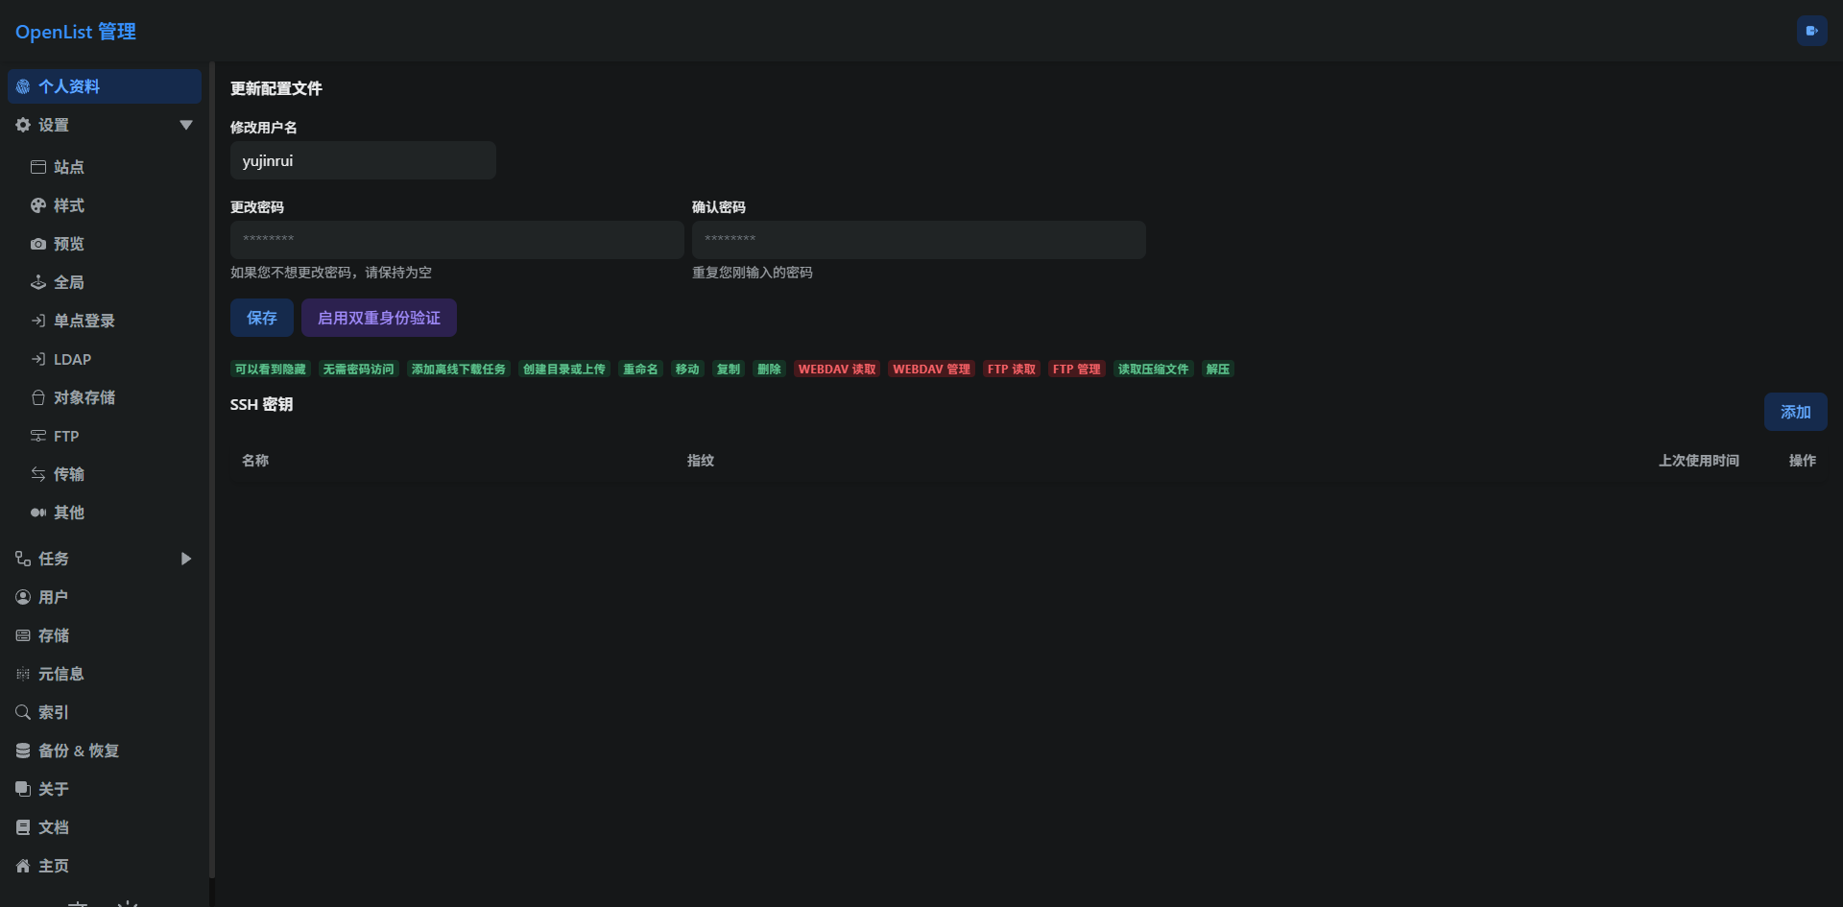
Task: Click the 确认密码 confirm password field
Action: tap(918, 240)
